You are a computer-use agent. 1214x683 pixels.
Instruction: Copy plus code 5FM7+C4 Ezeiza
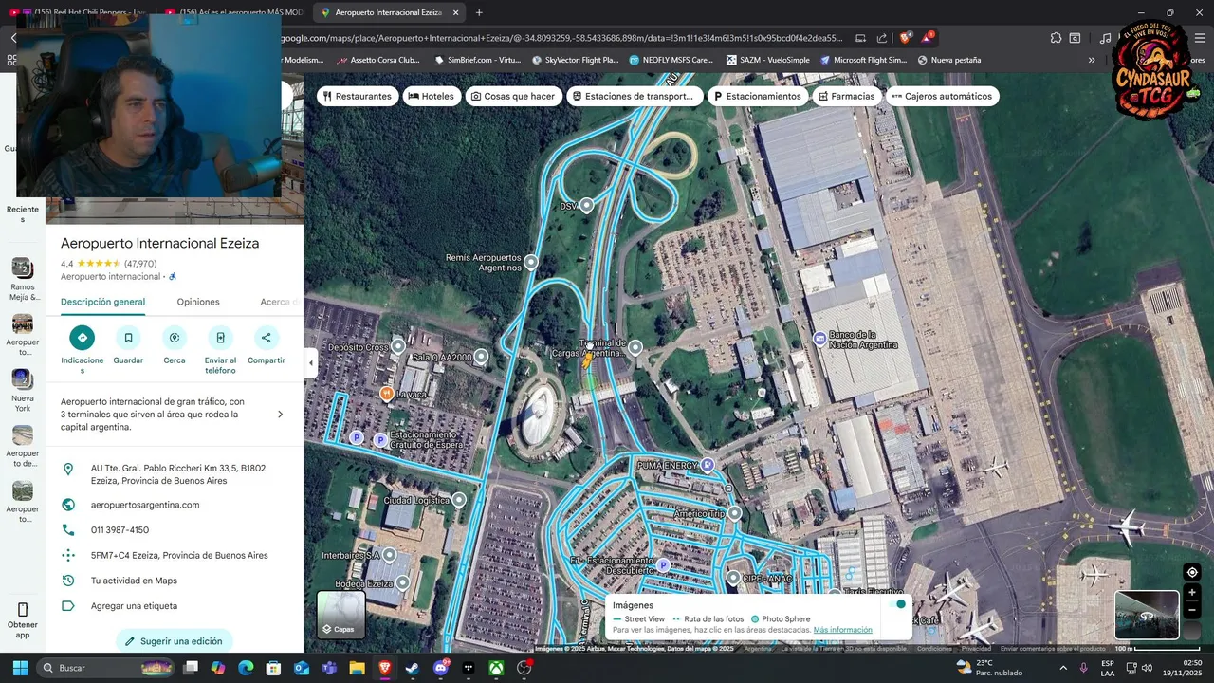[179, 555]
